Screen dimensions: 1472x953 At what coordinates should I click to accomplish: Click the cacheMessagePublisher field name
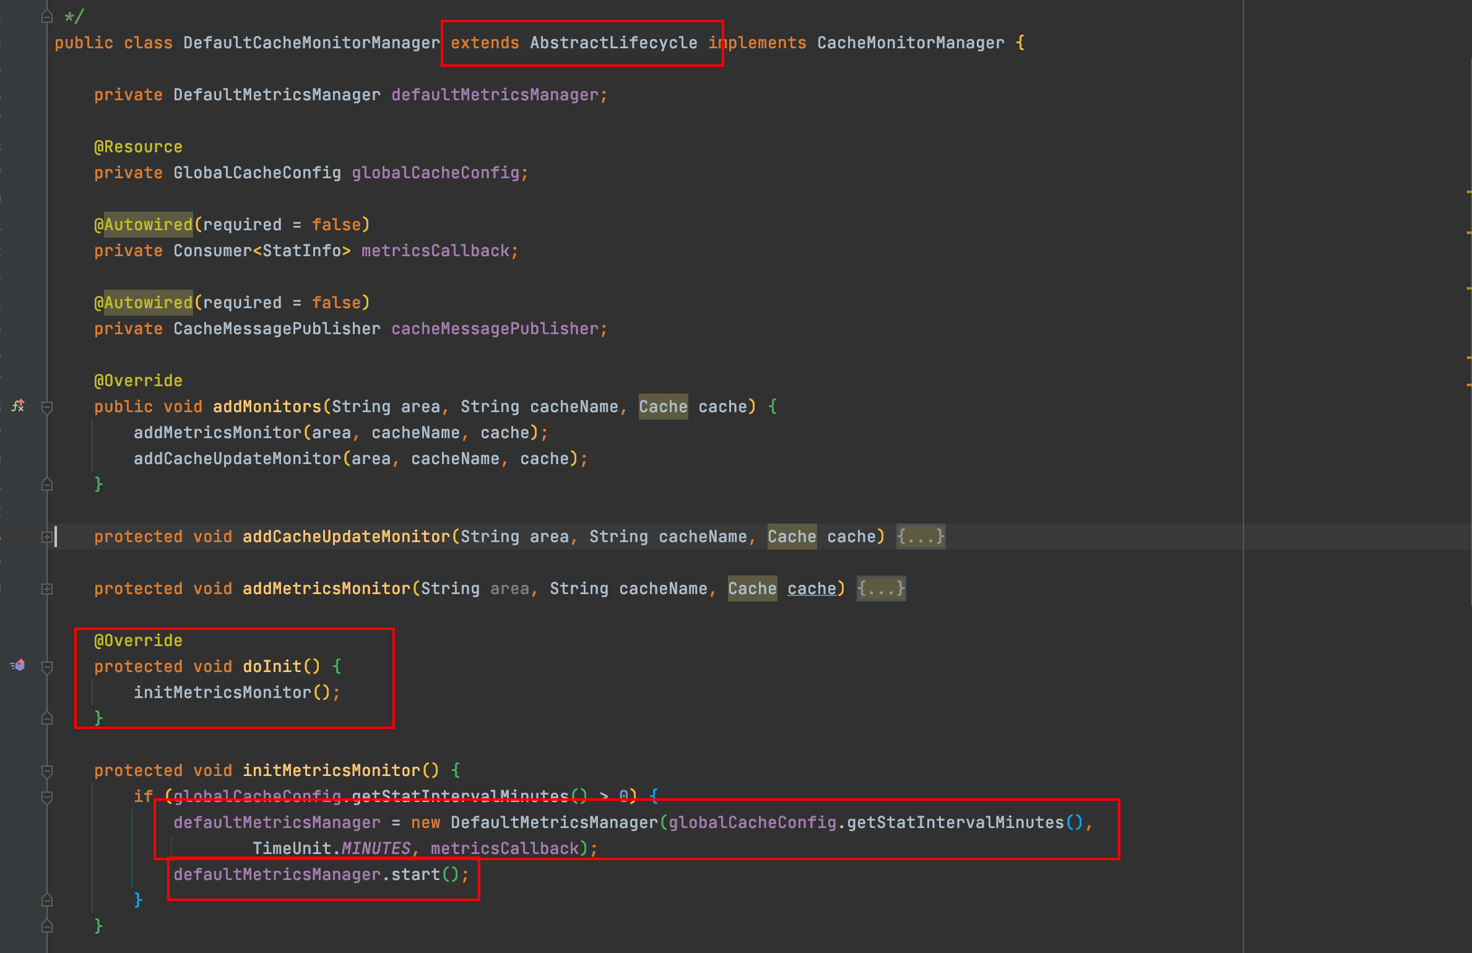495,329
